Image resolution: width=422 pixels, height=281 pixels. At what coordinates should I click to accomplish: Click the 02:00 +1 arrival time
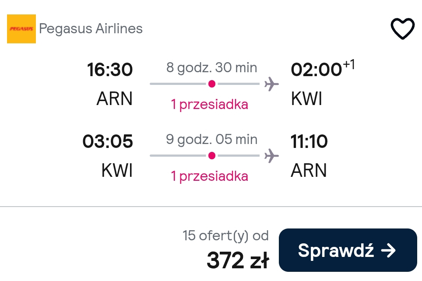click(323, 69)
